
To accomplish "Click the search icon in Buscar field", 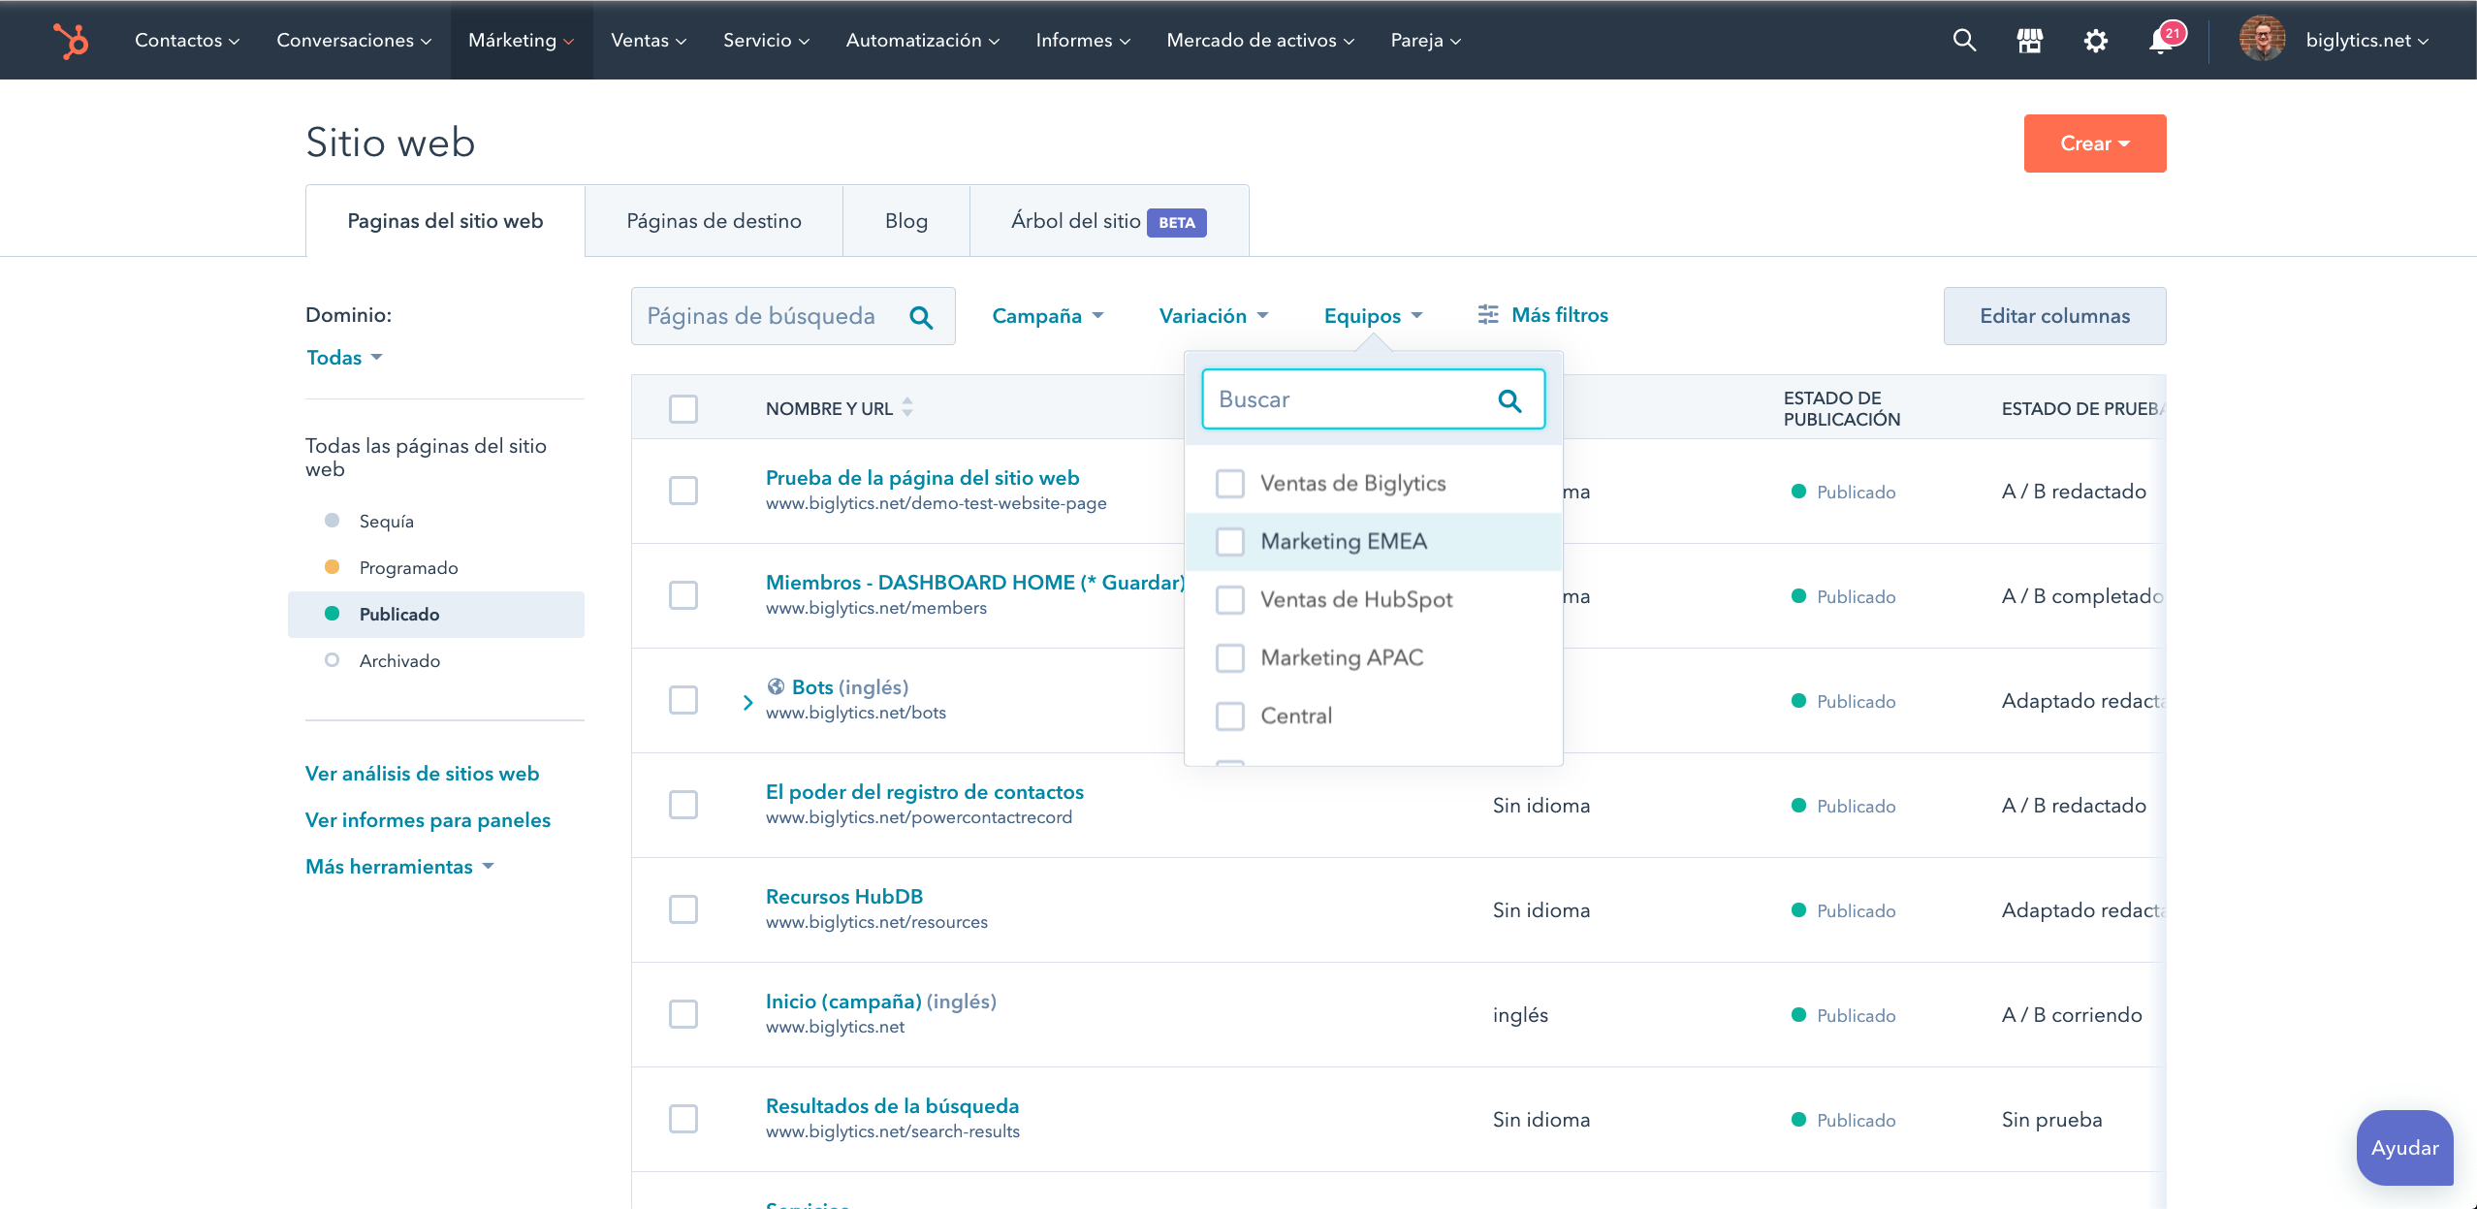I will click(x=1509, y=400).
